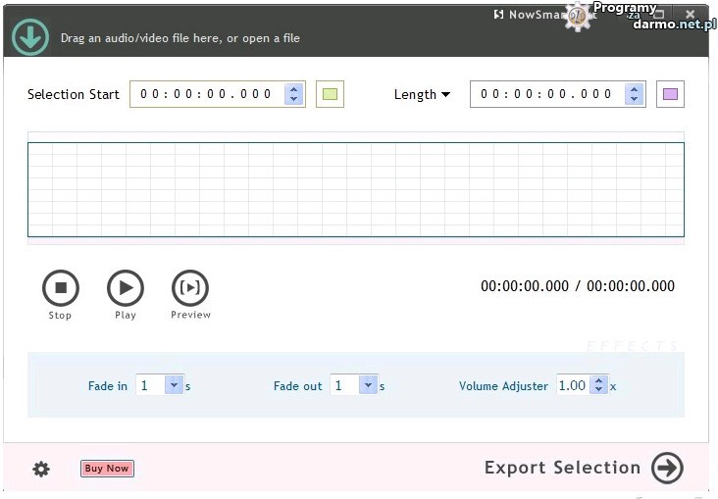Click the purple selection length marker swatch

tap(670, 94)
